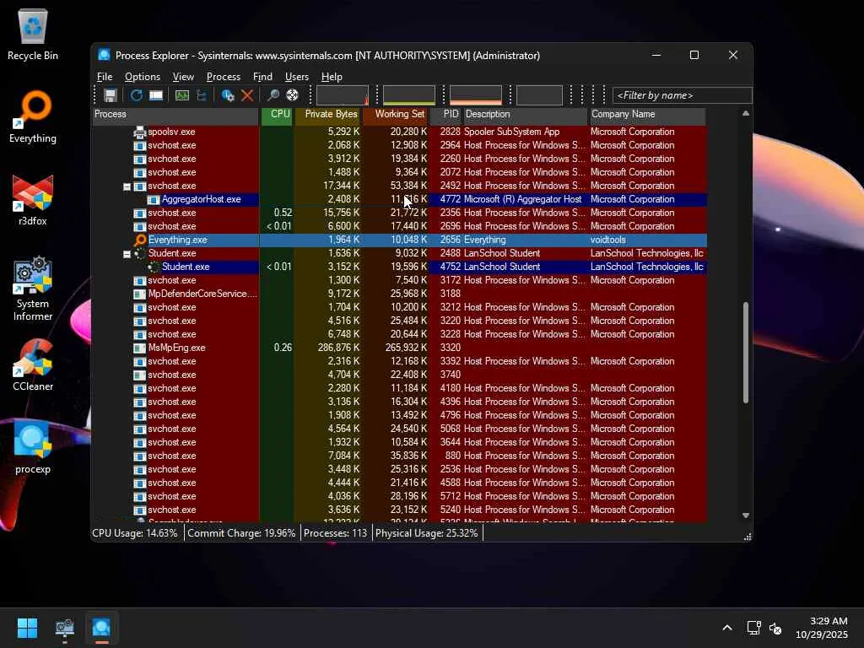Click the Process Explorer taskbar icon
The height and width of the screenshot is (648, 864).
(x=101, y=628)
